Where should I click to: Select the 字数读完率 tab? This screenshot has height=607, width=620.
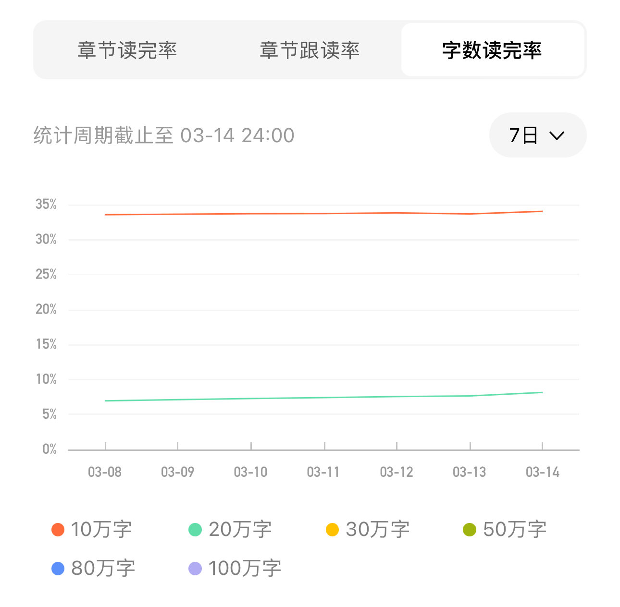(493, 50)
